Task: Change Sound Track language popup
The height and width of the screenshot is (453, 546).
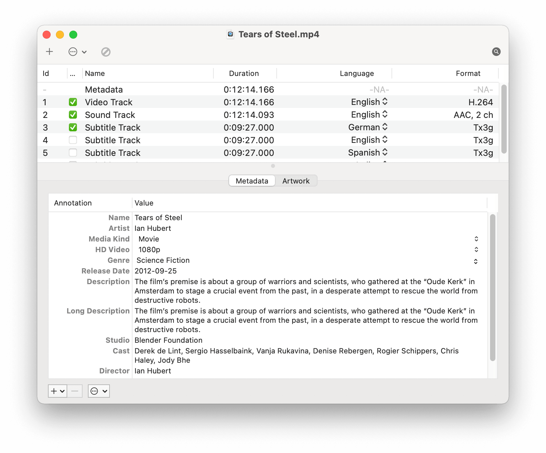Action: coord(369,115)
